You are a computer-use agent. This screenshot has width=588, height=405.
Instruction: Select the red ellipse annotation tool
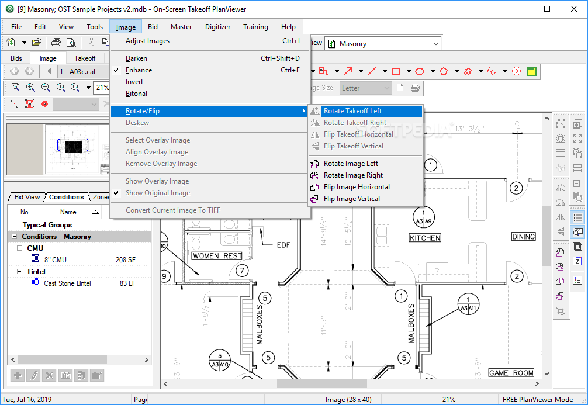420,71
